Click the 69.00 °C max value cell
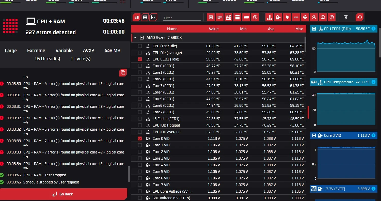The image size is (381, 201). (297, 59)
